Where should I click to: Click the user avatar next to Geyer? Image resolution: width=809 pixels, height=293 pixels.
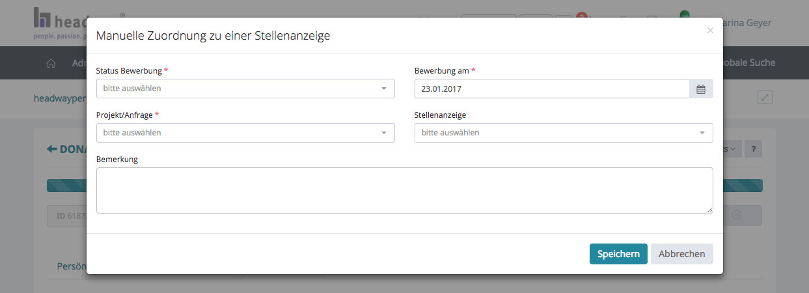coord(684,18)
